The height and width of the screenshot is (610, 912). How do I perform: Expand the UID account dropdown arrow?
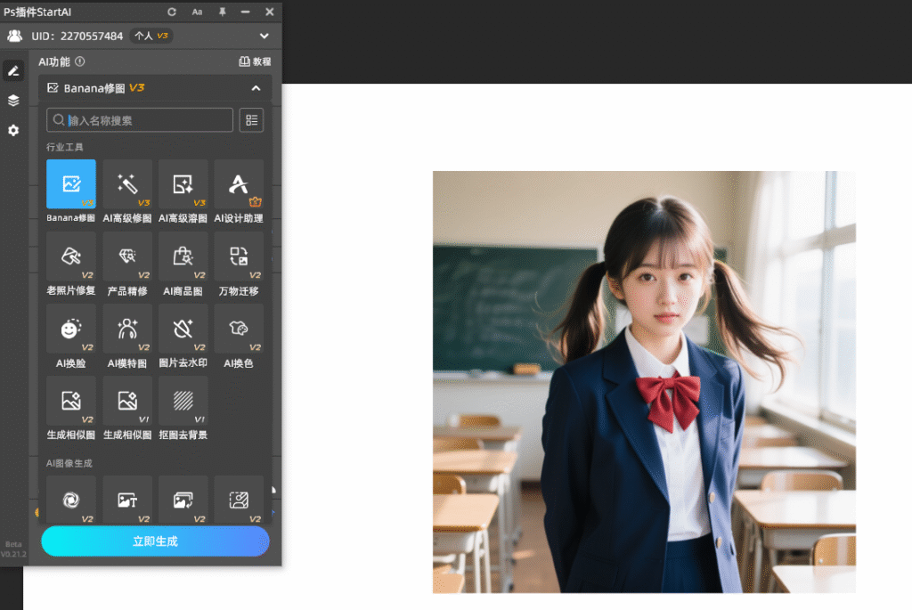point(264,36)
